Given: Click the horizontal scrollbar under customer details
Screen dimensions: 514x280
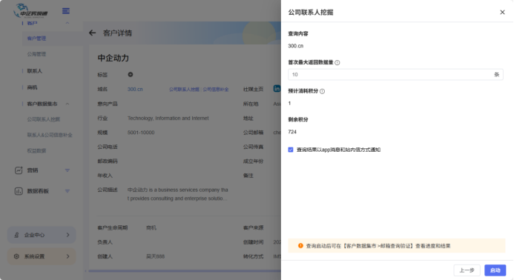Looking at the screenshot, I should click(x=185, y=271).
